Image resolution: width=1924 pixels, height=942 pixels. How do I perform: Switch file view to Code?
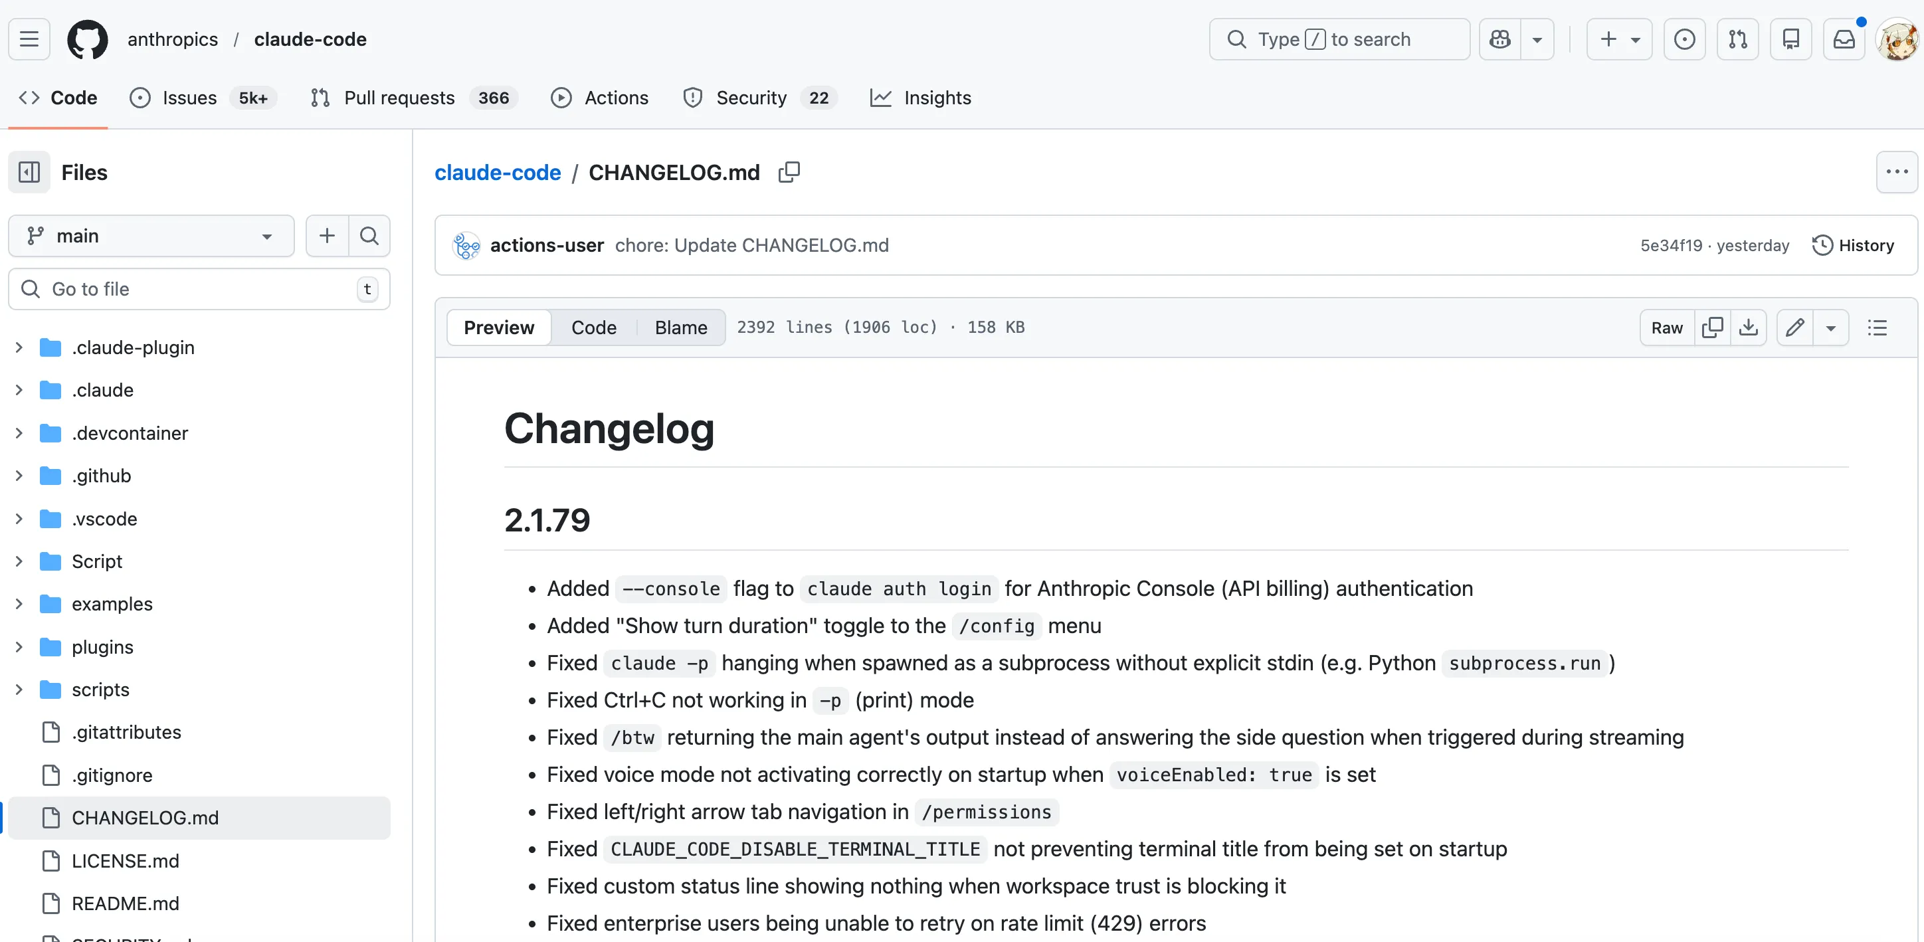point(593,328)
